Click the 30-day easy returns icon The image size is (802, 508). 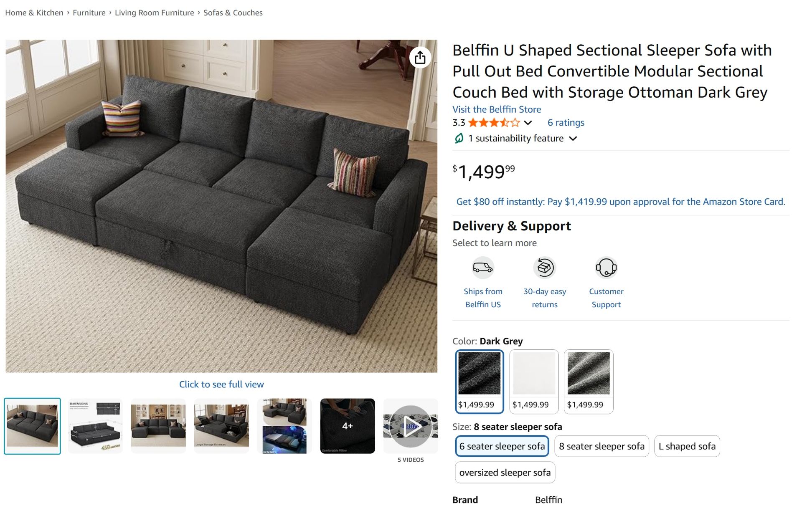[544, 268]
